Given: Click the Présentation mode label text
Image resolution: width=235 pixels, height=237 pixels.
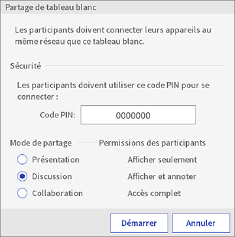Looking at the screenshot, I should pos(55,160).
